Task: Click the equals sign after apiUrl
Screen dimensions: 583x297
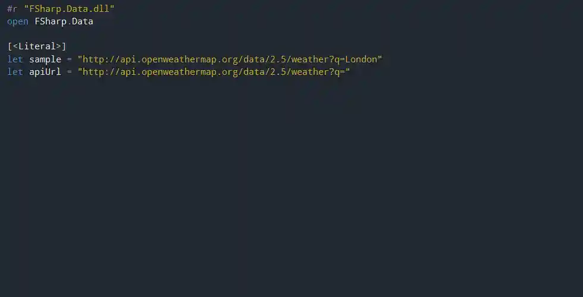Action: pos(70,72)
